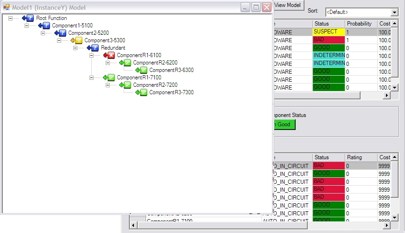Open the Sort <Default> dropdown
405x233 pixels.
click(394, 12)
